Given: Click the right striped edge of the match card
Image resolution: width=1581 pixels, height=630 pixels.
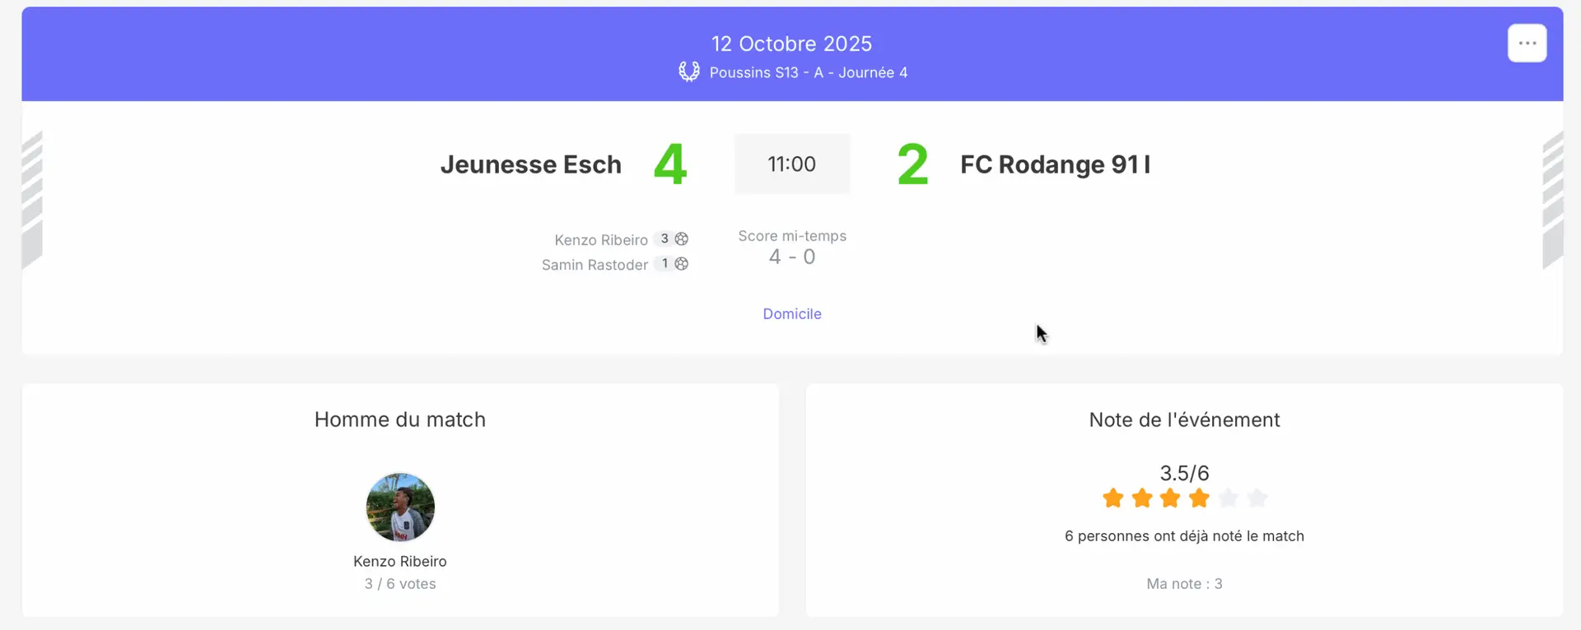Looking at the screenshot, I should [x=1552, y=200].
